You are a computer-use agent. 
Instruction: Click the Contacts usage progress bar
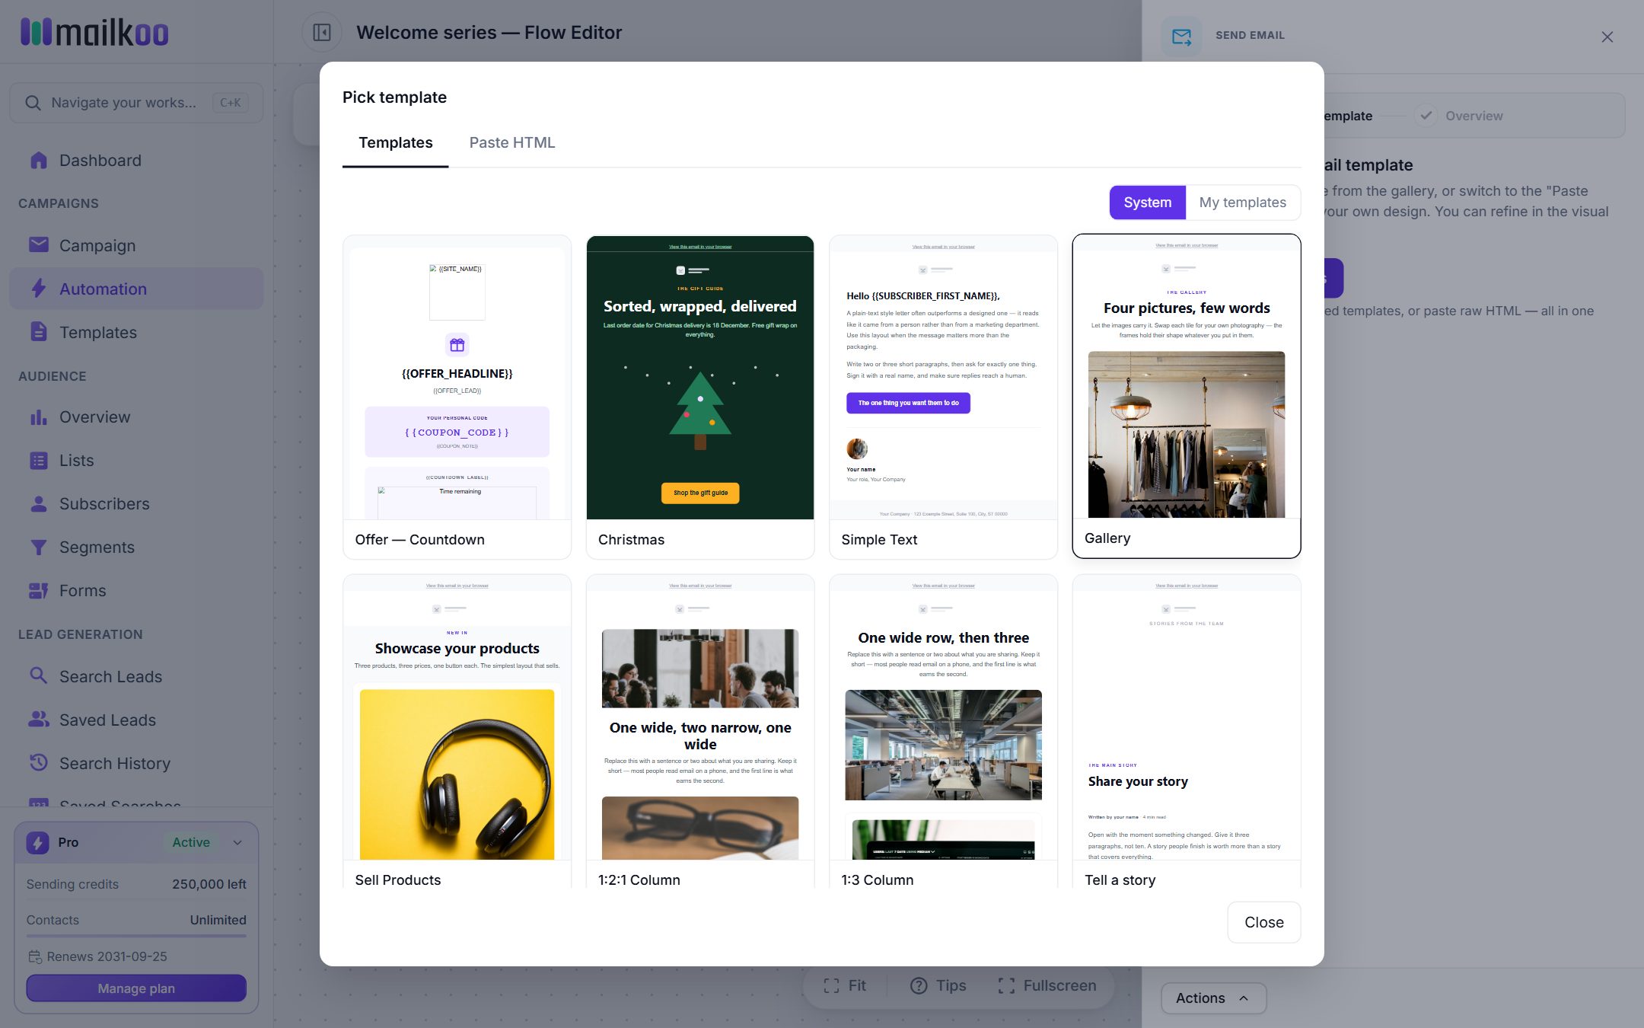point(136,935)
